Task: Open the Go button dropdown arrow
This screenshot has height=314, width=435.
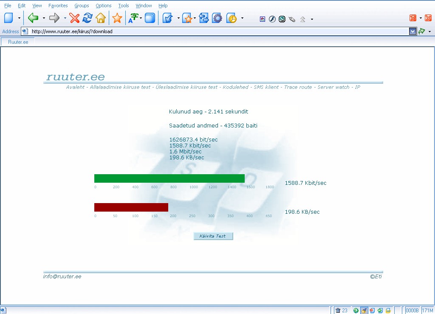Action: 430,31
